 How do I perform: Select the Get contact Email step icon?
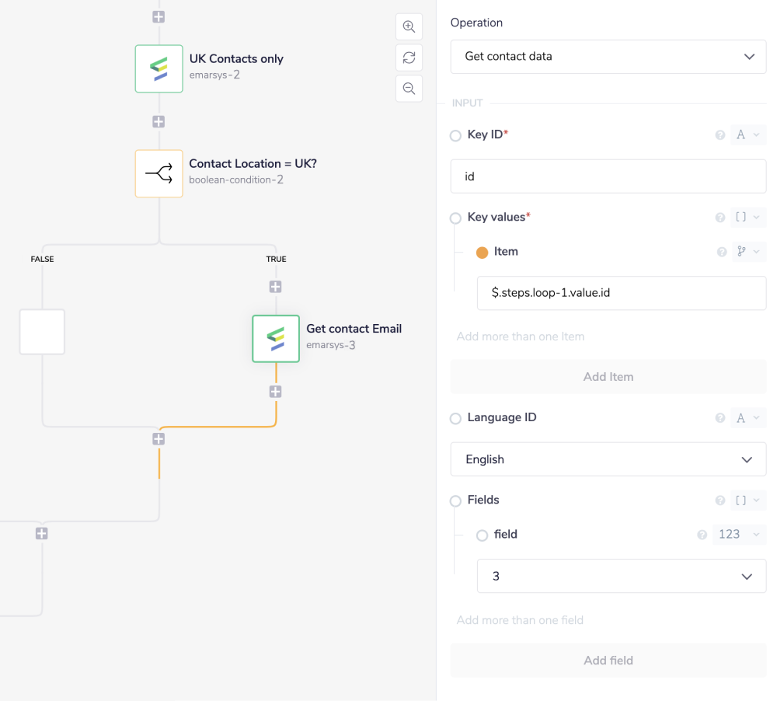coord(276,338)
